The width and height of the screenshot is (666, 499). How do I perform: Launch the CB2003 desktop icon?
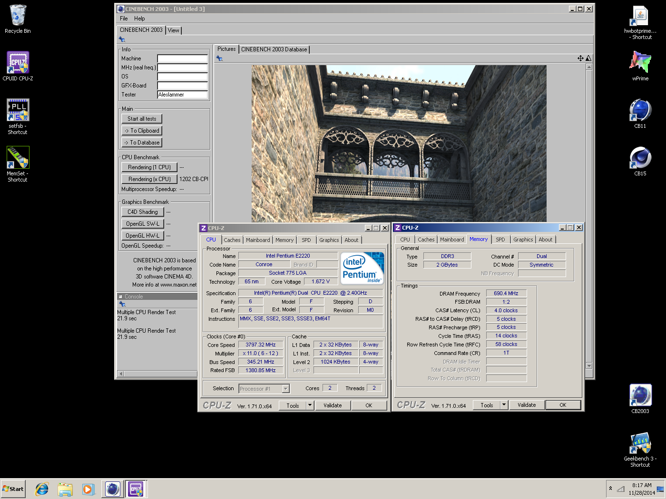point(640,399)
